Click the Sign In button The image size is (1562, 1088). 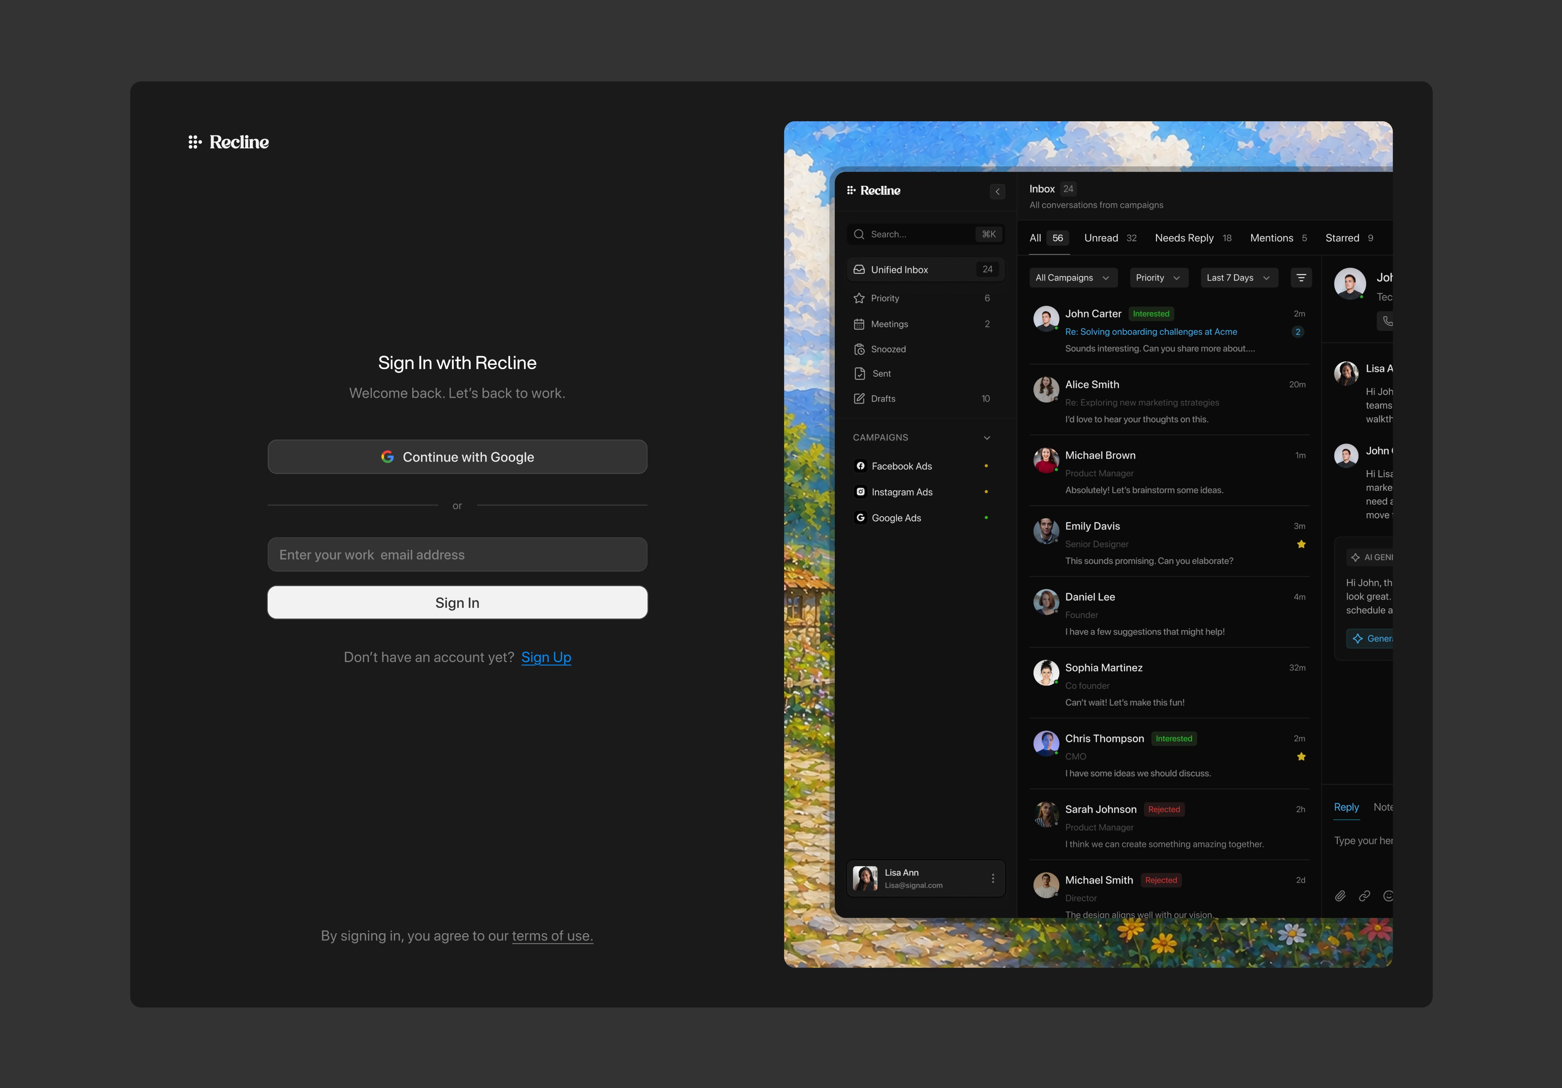click(x=457, y=602)
